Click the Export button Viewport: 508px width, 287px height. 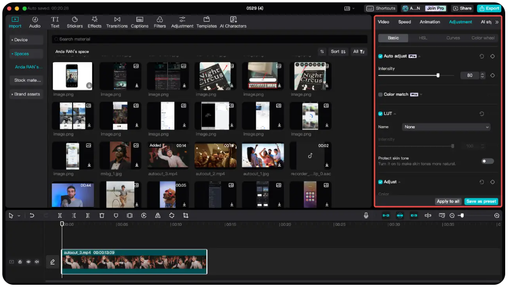tap(489, 8)
